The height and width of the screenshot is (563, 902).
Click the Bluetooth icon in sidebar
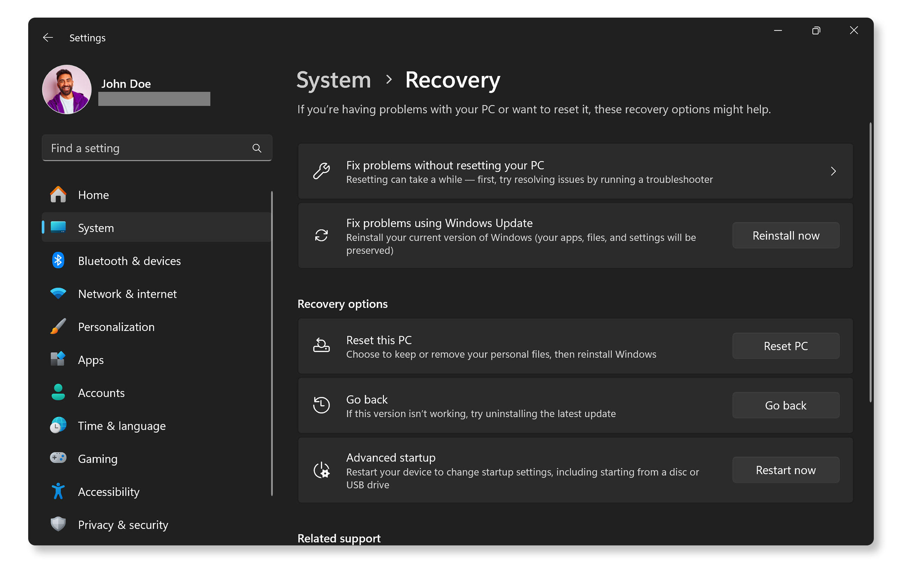[x=58, y=261]
